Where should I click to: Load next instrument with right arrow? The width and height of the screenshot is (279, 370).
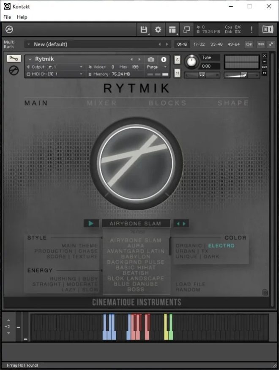point(139,59)
